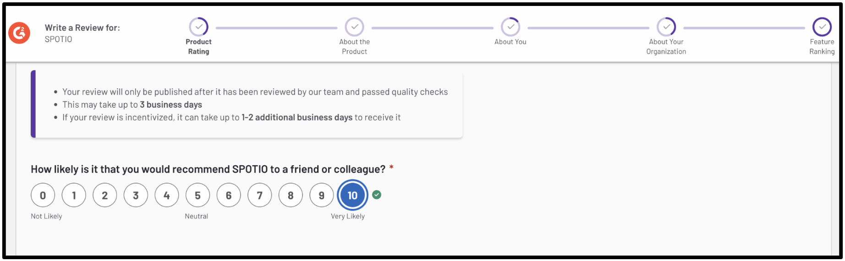Go to the About You step label
The height and width of the screenshot is (261, 845).
[510, 42]
